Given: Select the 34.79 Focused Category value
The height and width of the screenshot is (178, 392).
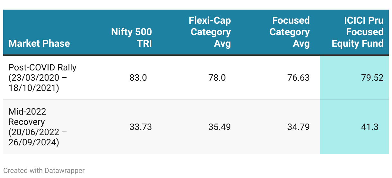Looking at the screenshot, I should click(x=298, y=127).
